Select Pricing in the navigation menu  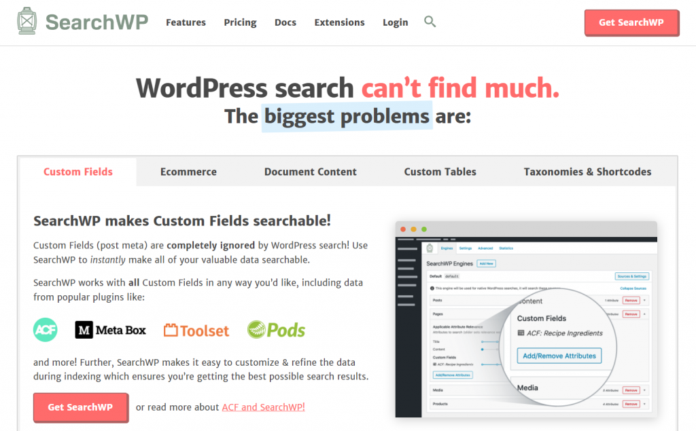[240, 22]
